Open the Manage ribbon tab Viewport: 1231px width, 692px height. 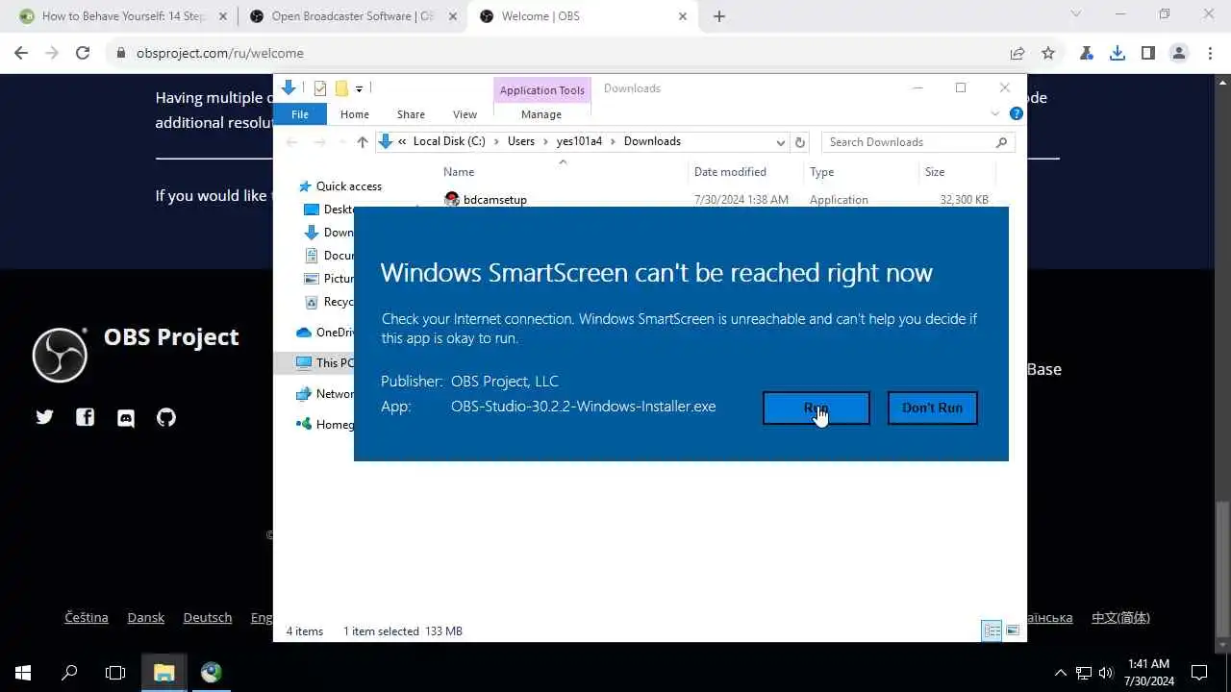pos(541,114)
